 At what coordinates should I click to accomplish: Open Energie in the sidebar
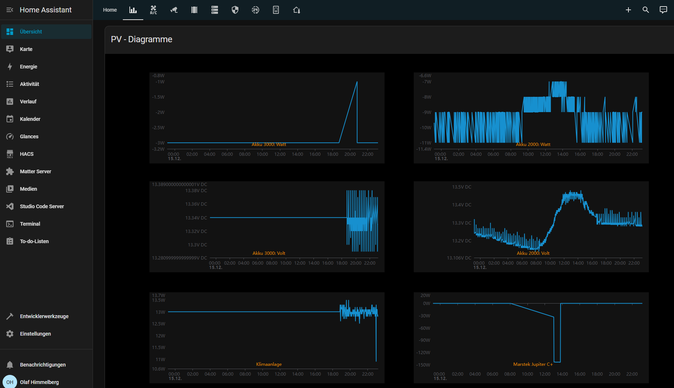[x=28, y=67]
